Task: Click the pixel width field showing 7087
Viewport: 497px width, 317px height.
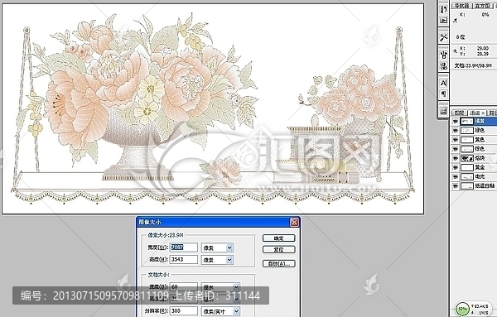Action: click(x=184, y=247)
